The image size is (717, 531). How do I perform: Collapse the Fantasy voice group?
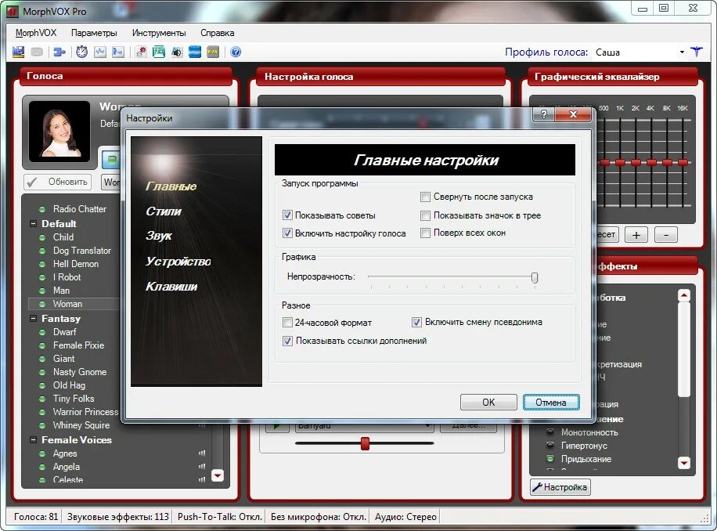point(33,318)
